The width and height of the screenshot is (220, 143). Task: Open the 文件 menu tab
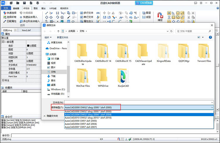pyautogui.click(x=6, y=8)
